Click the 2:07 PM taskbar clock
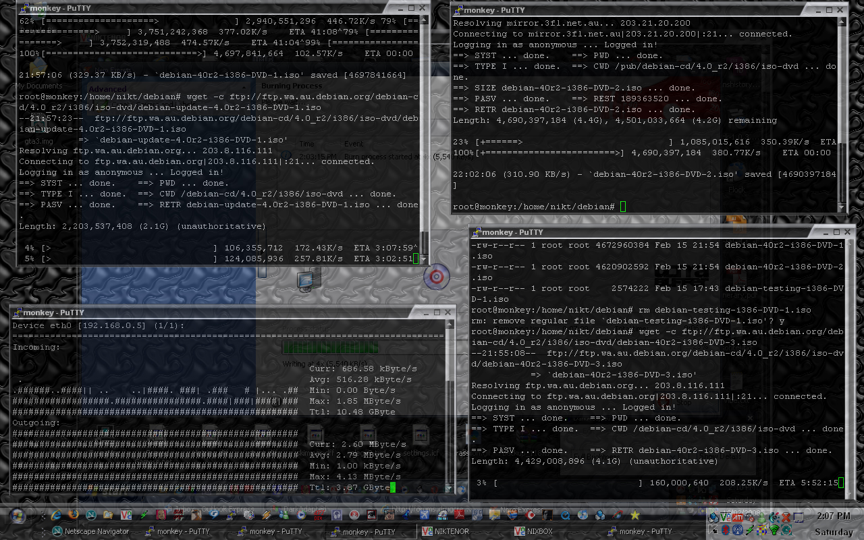The width and height of the screenshot is (864, 540). click(x=833, y=516)
